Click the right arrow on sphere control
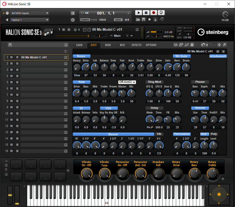The height and width of the screenshot is (207, 235). pyautogui.click(x=228, y=194)
